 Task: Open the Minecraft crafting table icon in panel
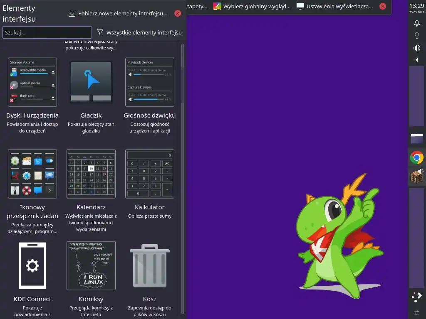(417, 176)
